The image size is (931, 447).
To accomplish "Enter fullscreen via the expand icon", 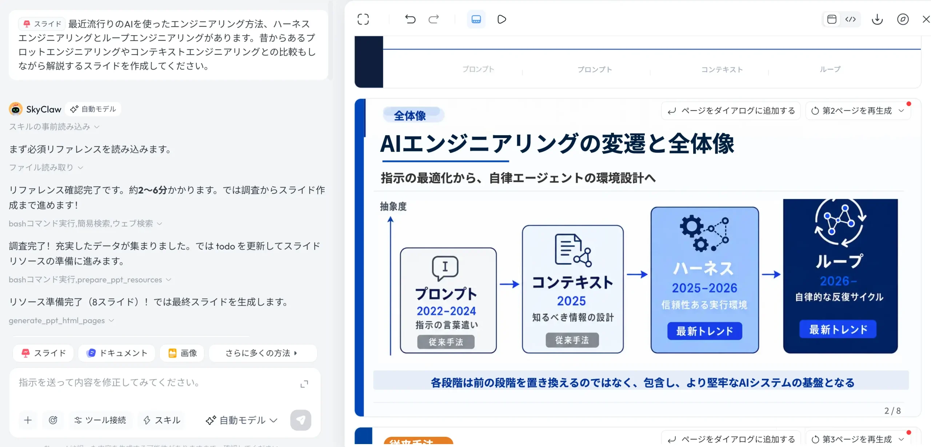I will (x=363, y=19).
